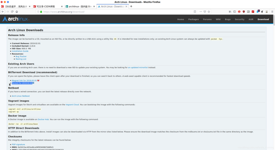275x150 pixels.
Task: Open the Installation Guide link
Action: click(20, 51)
